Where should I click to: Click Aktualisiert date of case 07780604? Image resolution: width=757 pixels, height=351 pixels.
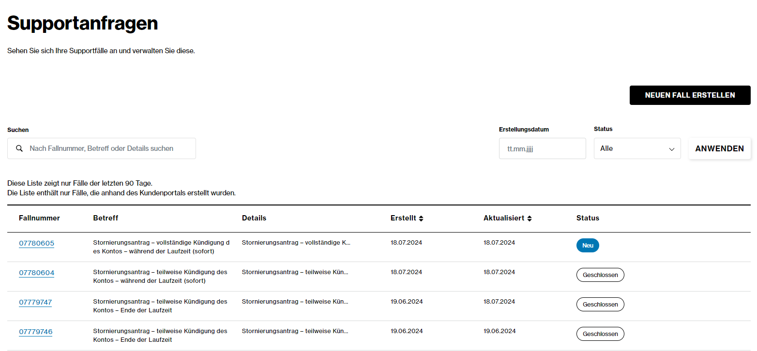pos(499,272)
